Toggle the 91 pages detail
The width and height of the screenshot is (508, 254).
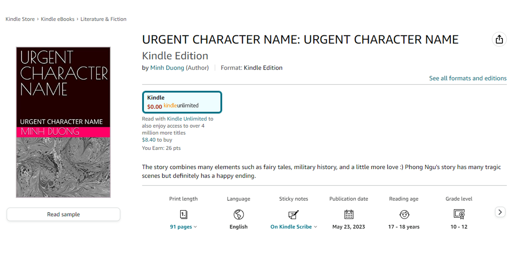(x=181, y=227)
